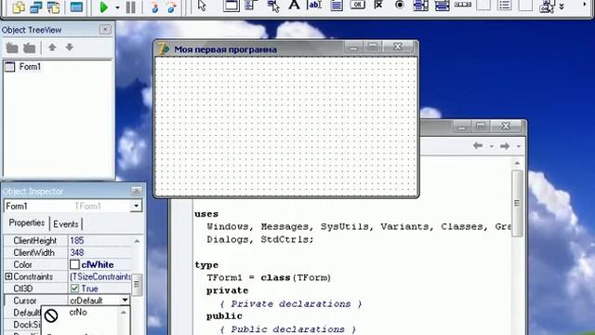Select the Color property name
Screen dimensions: 595x335
(22, 264)
